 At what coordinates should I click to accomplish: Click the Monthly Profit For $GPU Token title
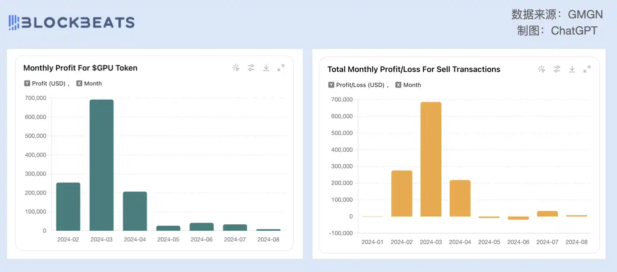click(80, 68)
